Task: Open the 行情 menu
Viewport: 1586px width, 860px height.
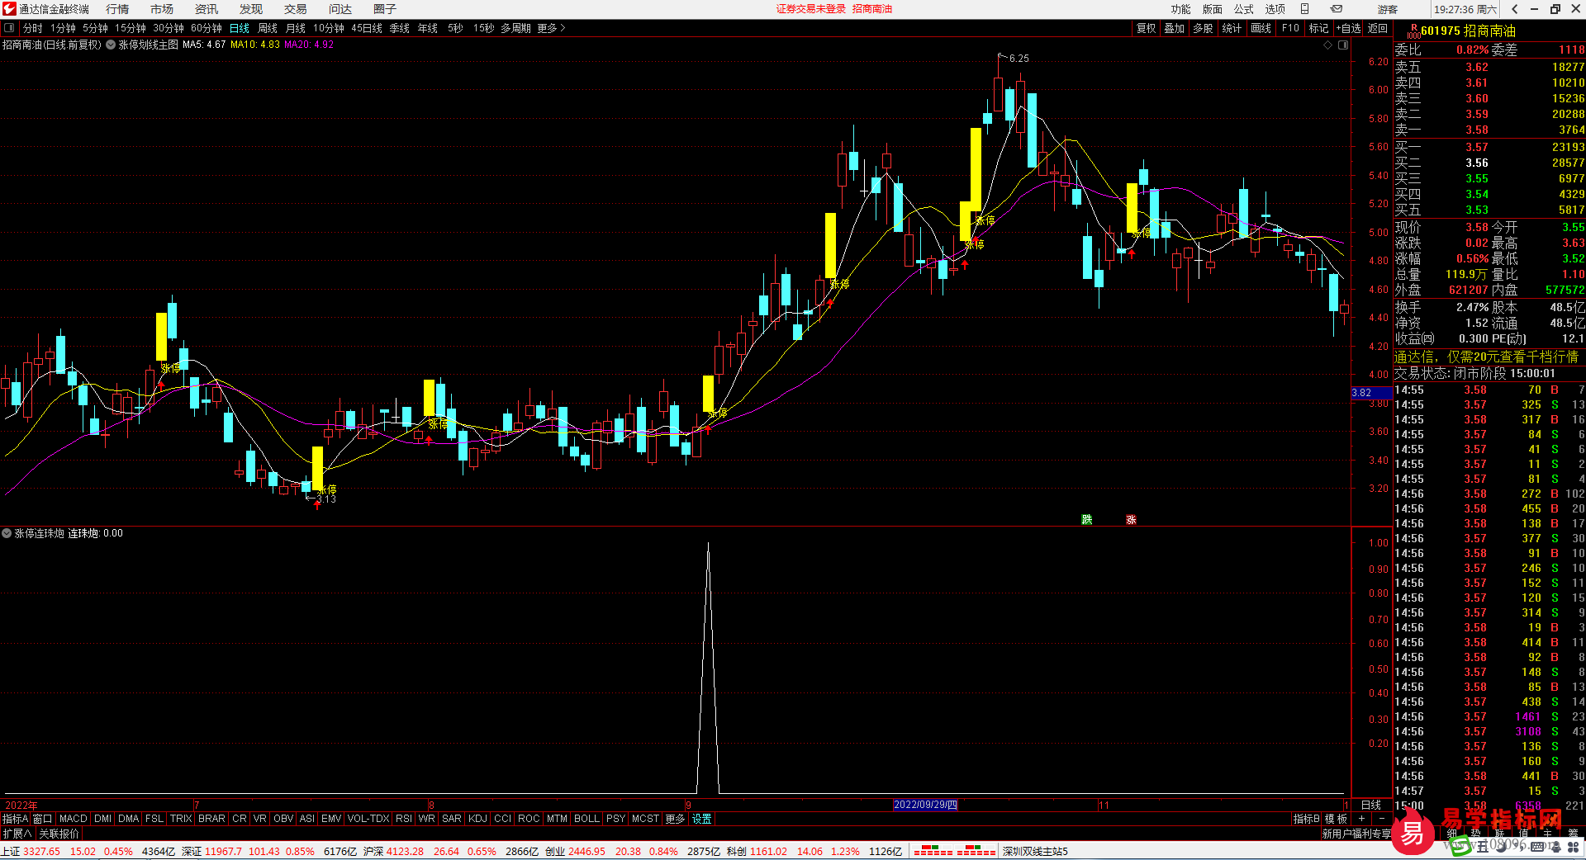Action: [x=117, y=9]
